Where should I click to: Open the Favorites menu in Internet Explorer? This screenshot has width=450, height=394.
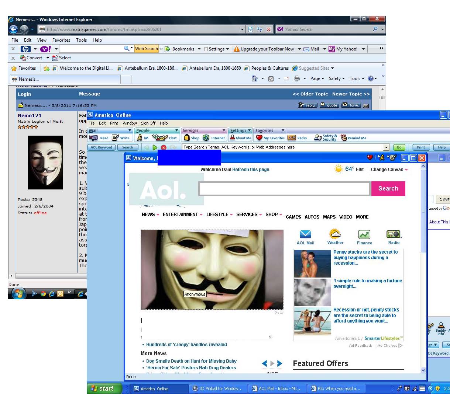tap(61, 40)
